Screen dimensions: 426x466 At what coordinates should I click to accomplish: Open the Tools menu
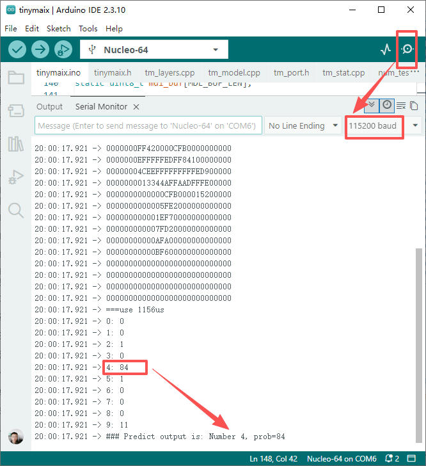point(88,29)
